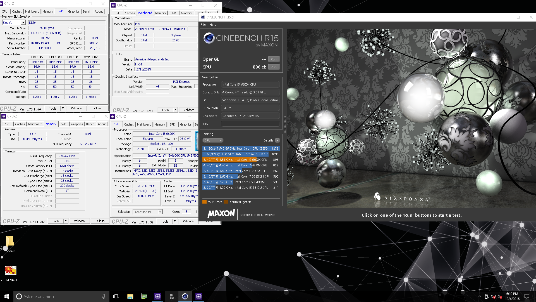Open the first CPU-Z taskbar icon
The height and width of the screenshot is (302, 536).
(x=157, y=296)
